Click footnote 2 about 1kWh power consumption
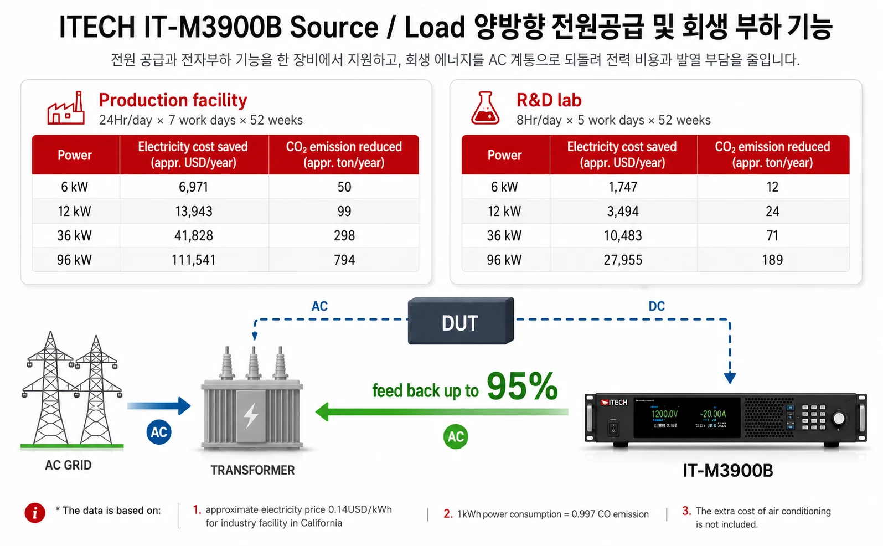883x546 pixels. coord(546,514)
